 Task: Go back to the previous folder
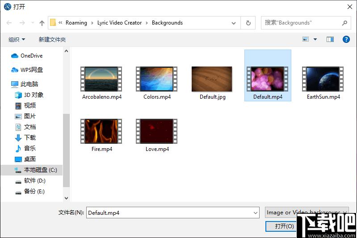[9, 23]
